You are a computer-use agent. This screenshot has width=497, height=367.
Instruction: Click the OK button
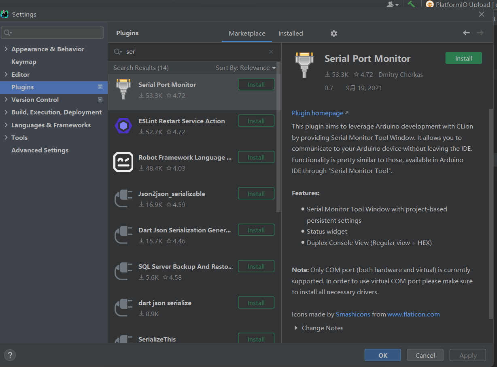[382, 355]
